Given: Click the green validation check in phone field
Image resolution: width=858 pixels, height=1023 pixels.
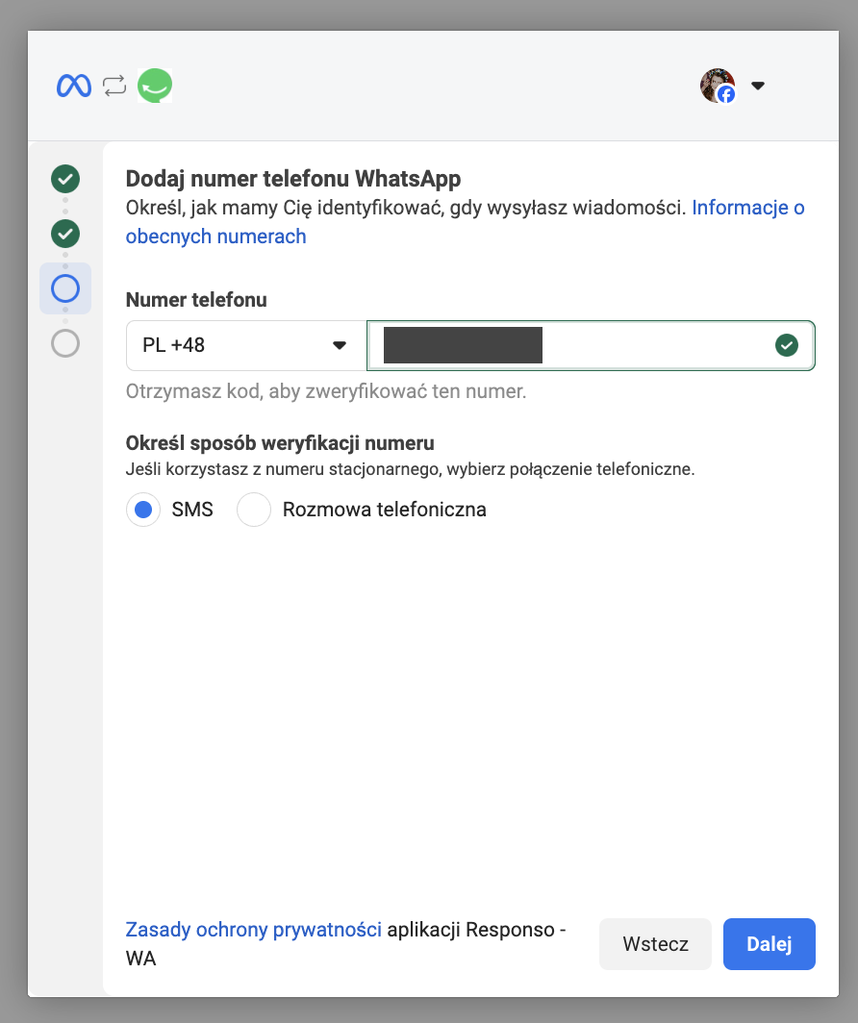Looking at the screenshot, I should pyautogui.click(x=786, y=345).
